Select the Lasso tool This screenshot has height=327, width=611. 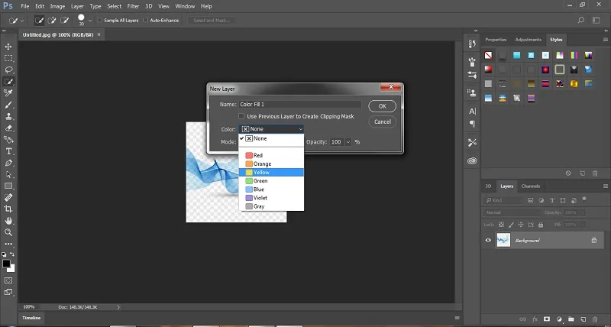click(x=8, y=70)
